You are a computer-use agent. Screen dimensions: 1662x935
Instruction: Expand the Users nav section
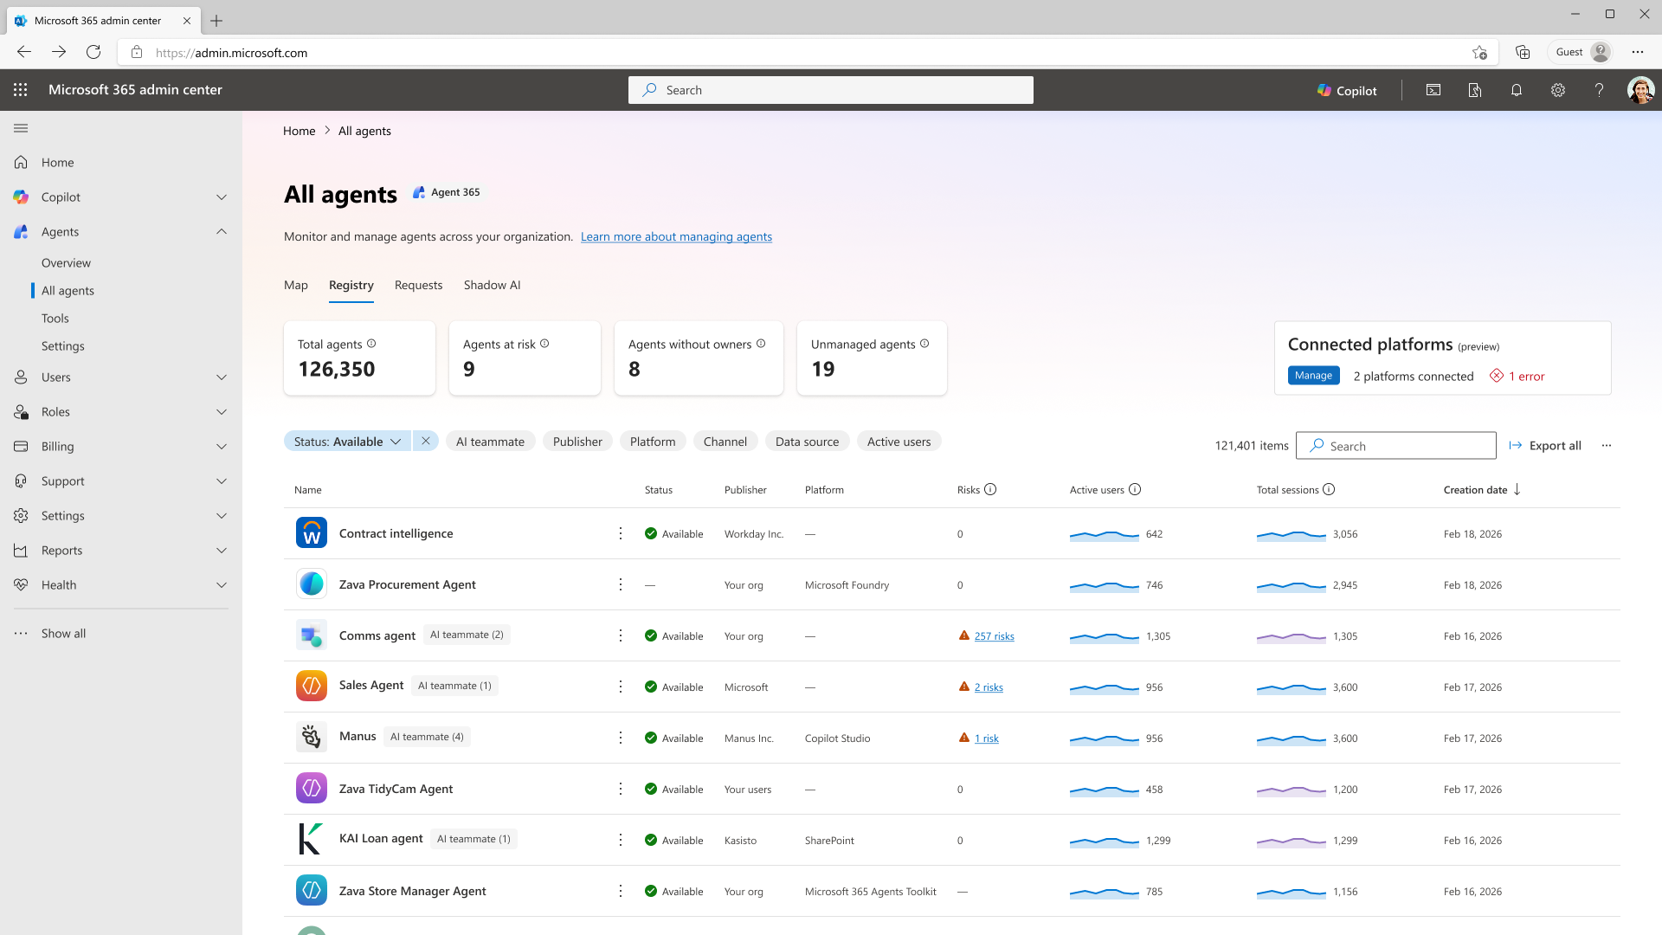click(222, 377)
